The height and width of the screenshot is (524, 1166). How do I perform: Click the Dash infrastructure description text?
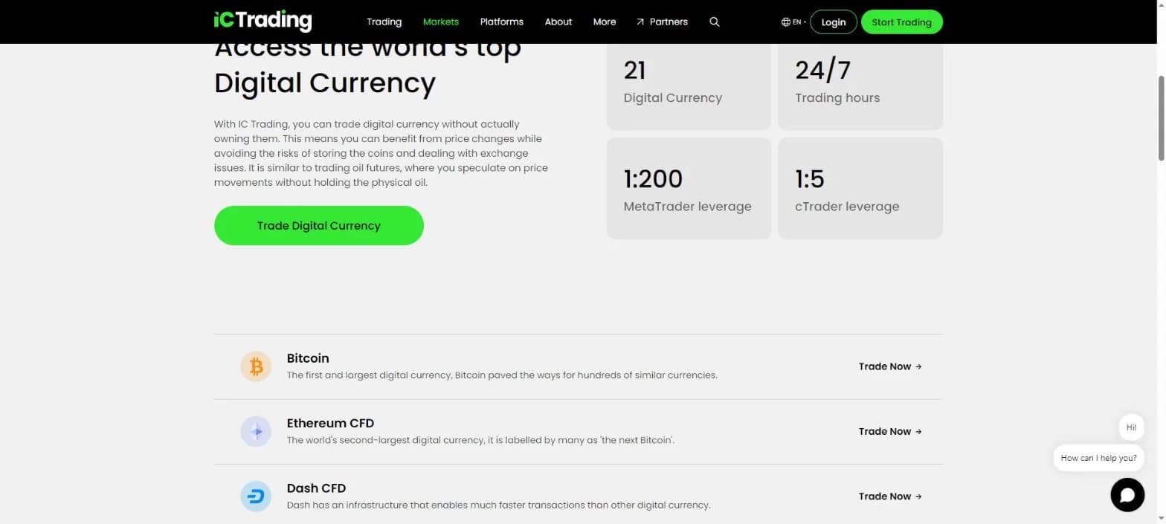(x=498, y=505)
